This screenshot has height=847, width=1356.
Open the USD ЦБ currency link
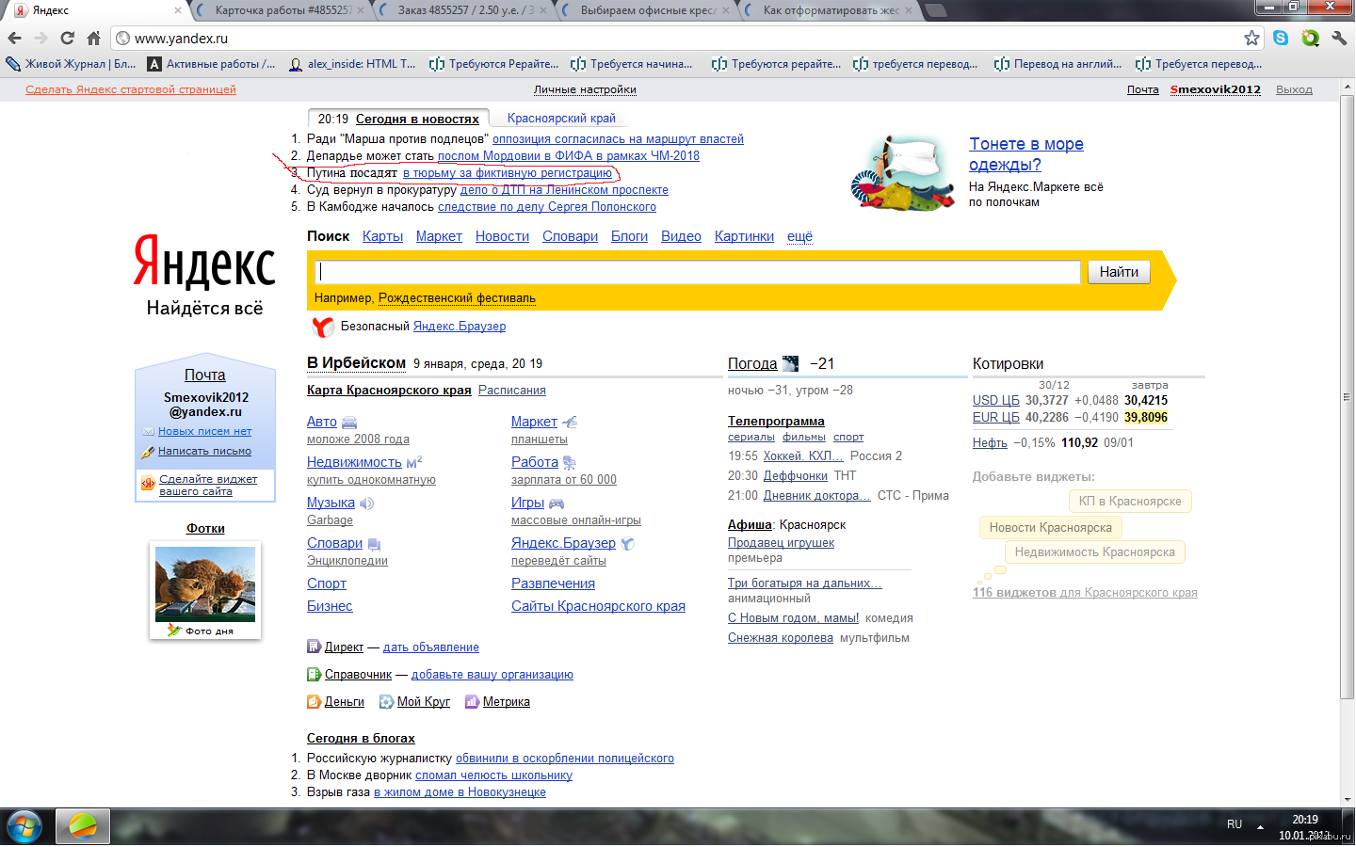(996, 401)
